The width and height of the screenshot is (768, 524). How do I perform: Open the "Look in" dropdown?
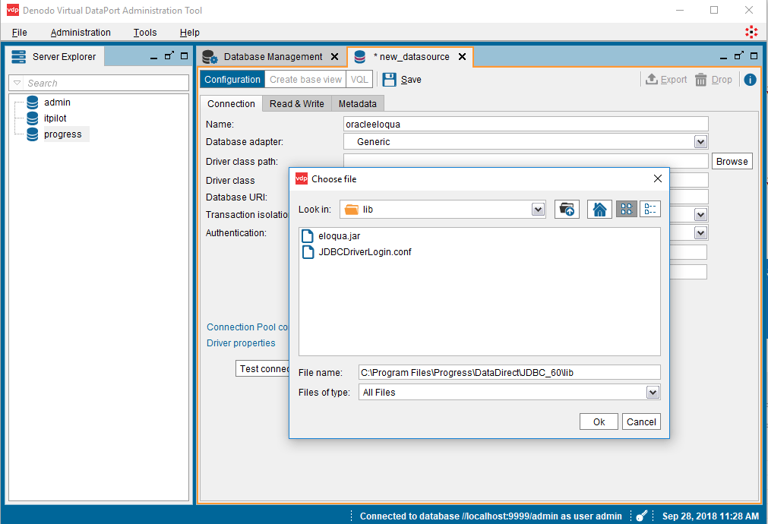point(538,209)
